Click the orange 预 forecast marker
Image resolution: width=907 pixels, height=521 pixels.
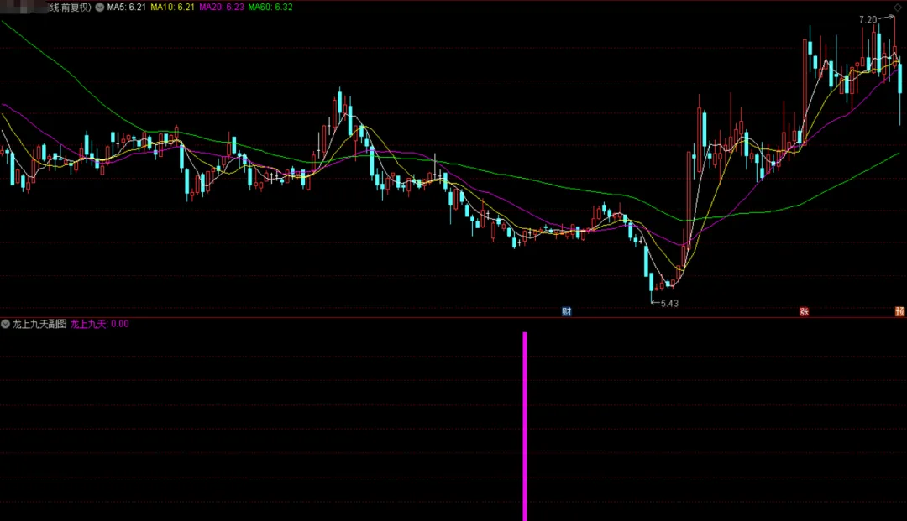900,312
